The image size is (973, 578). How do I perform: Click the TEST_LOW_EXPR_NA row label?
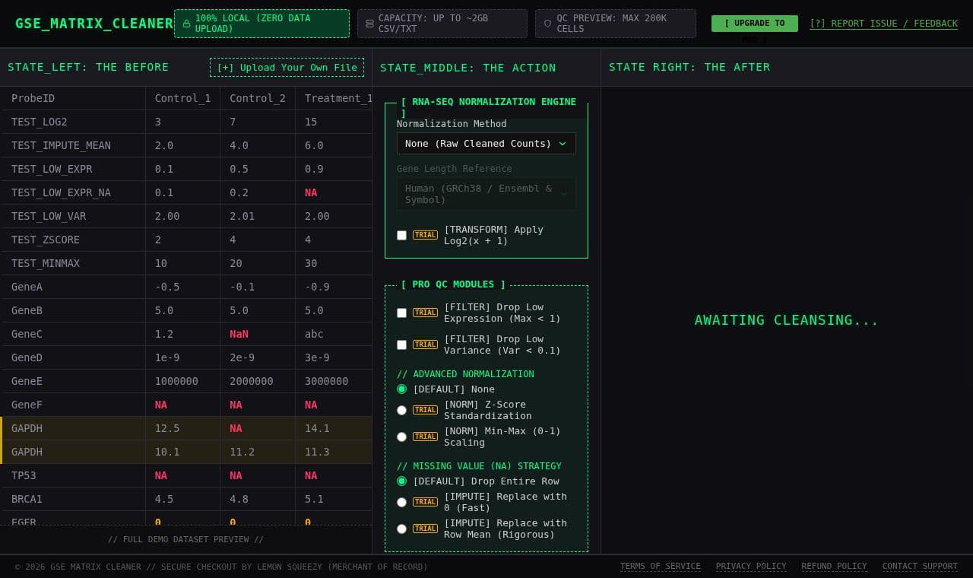point(61,192)
